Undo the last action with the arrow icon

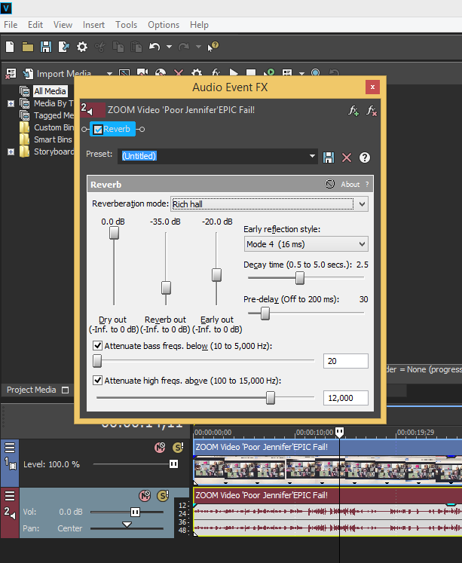click(x=155, y=47)
